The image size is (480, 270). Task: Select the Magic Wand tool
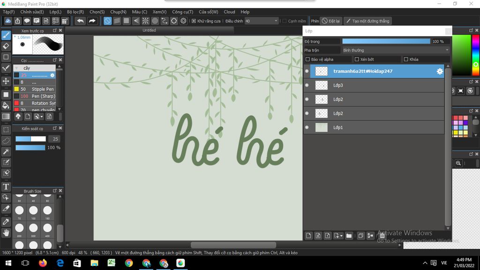tap(6, 151)
